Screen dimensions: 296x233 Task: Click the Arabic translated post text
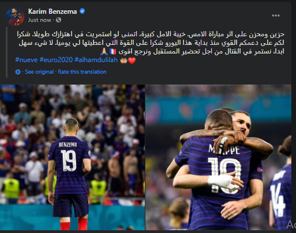[x=151, y=43]
